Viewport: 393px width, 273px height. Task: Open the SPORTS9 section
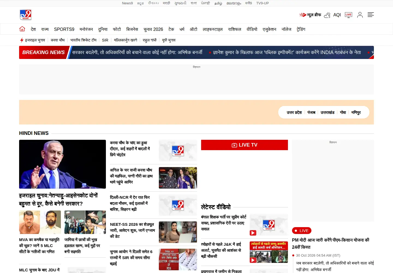tap(64, 29)
